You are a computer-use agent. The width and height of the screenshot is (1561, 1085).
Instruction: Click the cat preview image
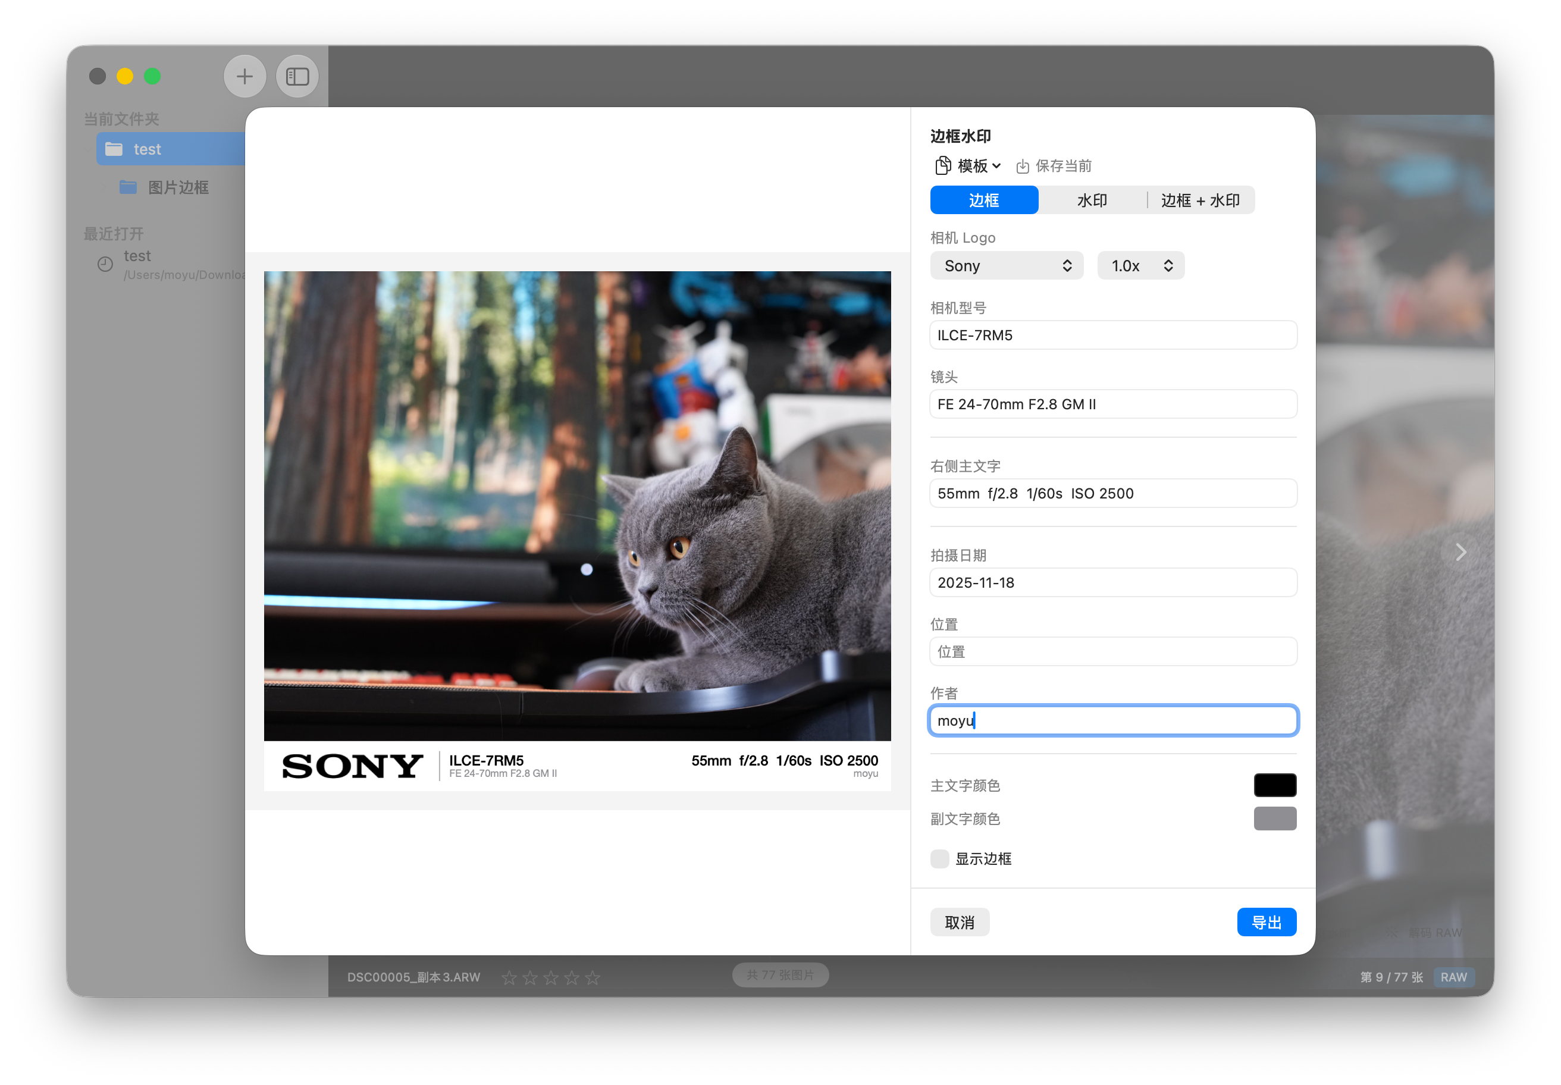(577, 506)
